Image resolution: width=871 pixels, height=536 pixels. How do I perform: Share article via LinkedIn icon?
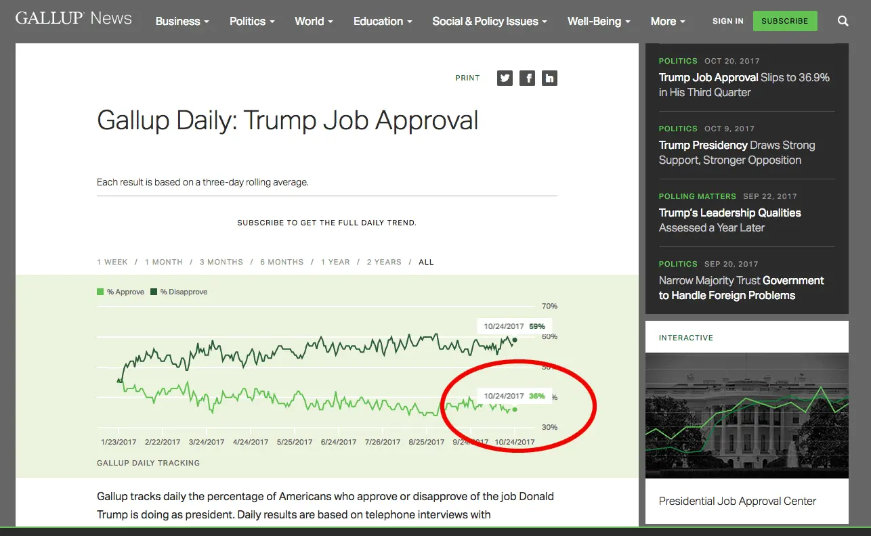coord(549,78)
